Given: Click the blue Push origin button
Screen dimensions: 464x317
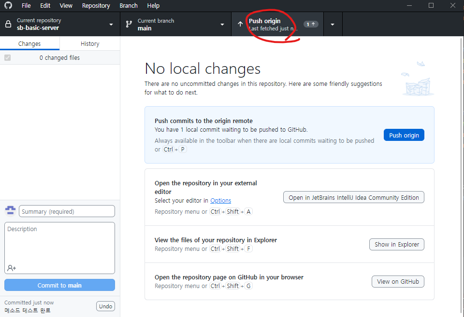Looking at the screenshot, I should (x=404, y=135).
